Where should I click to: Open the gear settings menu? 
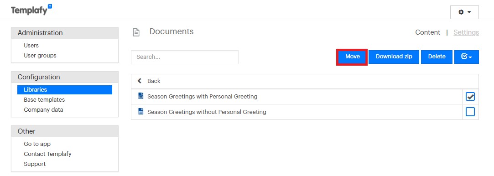coord(464,12)
